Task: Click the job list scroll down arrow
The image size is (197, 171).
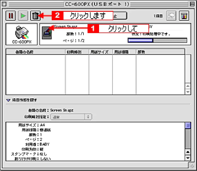Action: tap(188, 92)
